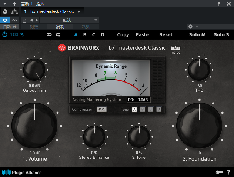Open license key icon in footer
234x177 pixels.
tap(219, 172)
